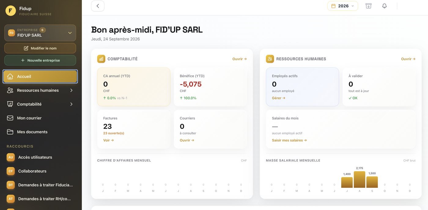Click the back arrow button
This screenshot has height=210, width=428.
point(98,6)
